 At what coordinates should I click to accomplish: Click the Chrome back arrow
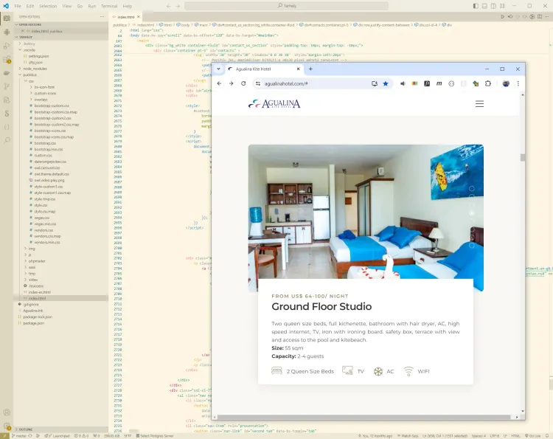pos(220,83)
